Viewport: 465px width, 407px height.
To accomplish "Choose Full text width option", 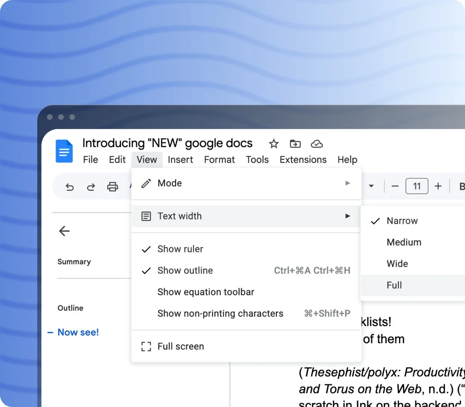I will click(394, 285).
